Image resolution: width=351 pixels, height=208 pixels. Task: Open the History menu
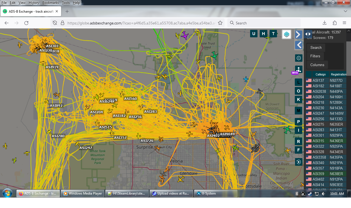34,3
